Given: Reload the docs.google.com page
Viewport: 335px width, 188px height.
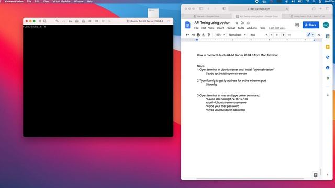Looking at the screenshot, I should tap(287, 9).
